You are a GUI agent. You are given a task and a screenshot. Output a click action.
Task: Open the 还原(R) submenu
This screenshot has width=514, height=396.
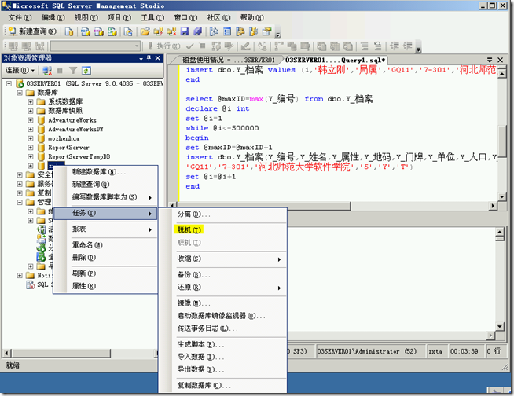(229, 287)
